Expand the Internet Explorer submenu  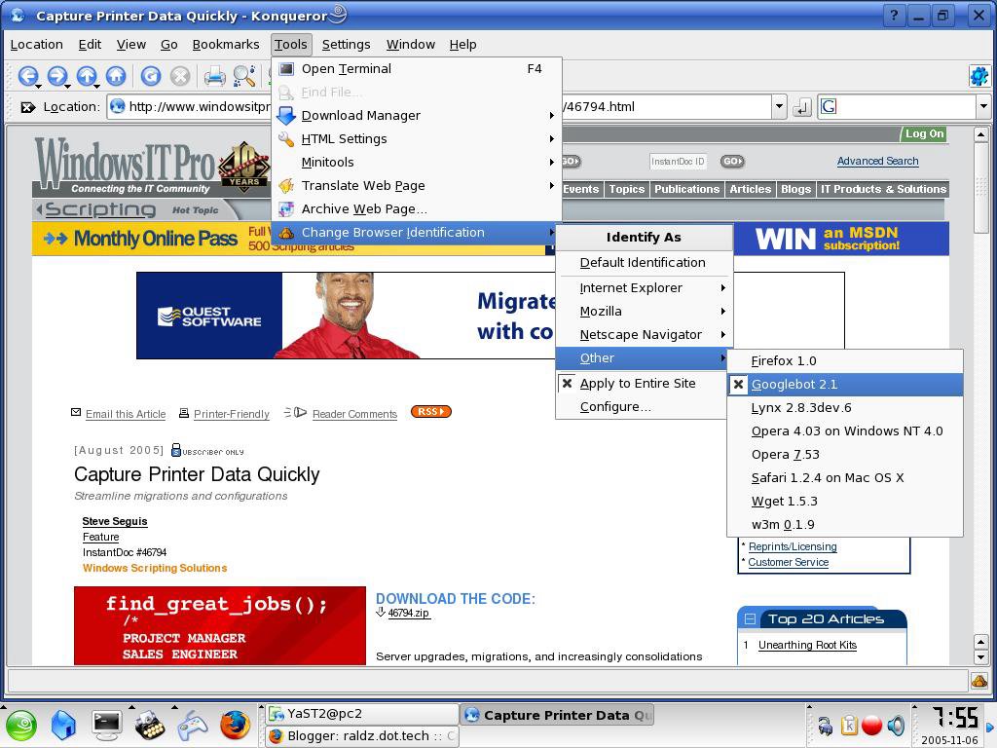645,288
